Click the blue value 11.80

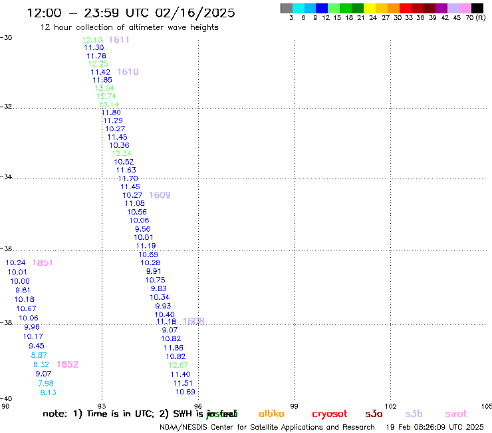pos(111,113)
